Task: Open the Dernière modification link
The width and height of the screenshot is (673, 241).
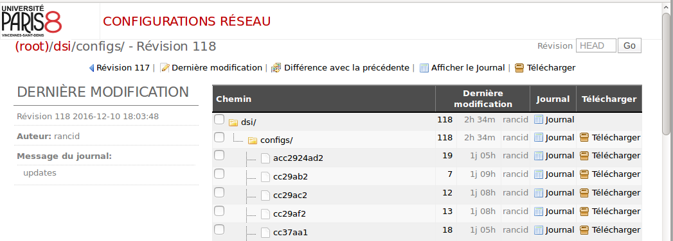Action: pos(217,68)
